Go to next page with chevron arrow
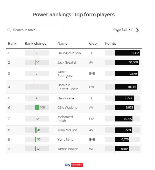Screen dimensions: 155x170 point(137,30)
